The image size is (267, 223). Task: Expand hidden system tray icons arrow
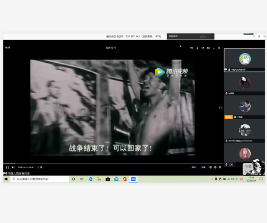pos(212,179)
